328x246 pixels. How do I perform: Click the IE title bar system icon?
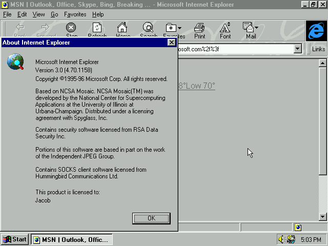5,5
